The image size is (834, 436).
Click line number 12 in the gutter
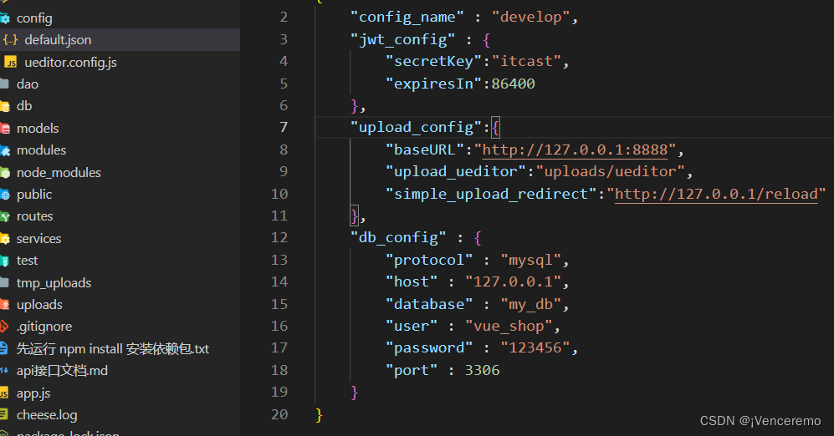[279, 237]
